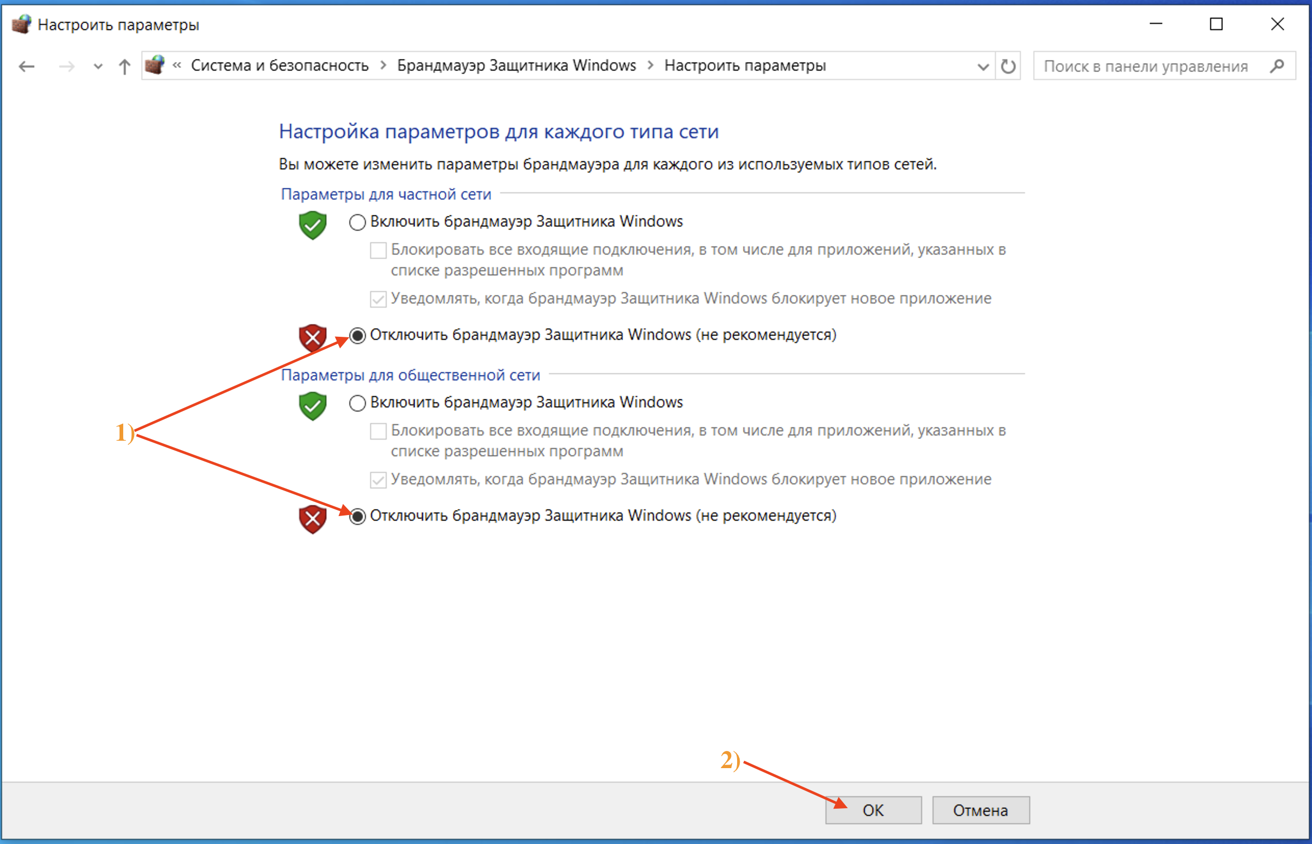Open the address bar history dropdown
The width and height of the screenshot is (1312, 844).
coord(983,67)
